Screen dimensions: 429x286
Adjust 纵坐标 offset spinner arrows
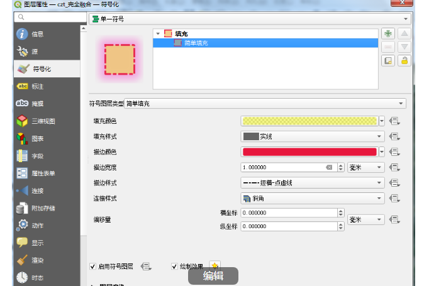click(x=341, y=226)
